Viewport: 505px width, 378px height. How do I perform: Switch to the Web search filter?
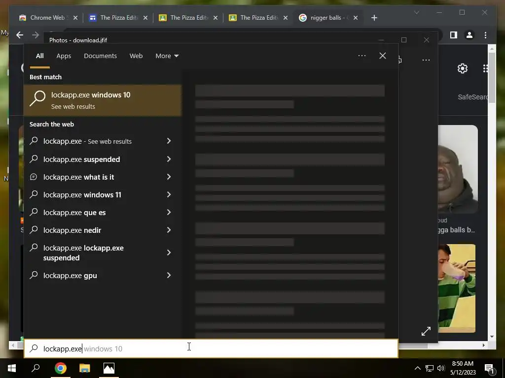[136, 56]
